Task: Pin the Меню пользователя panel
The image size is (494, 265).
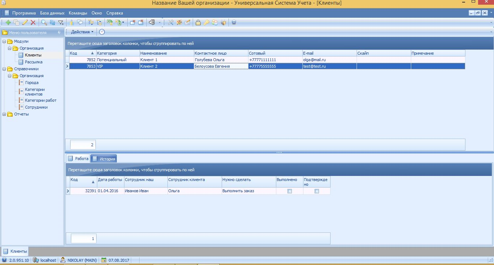Action: click(59, 33)
